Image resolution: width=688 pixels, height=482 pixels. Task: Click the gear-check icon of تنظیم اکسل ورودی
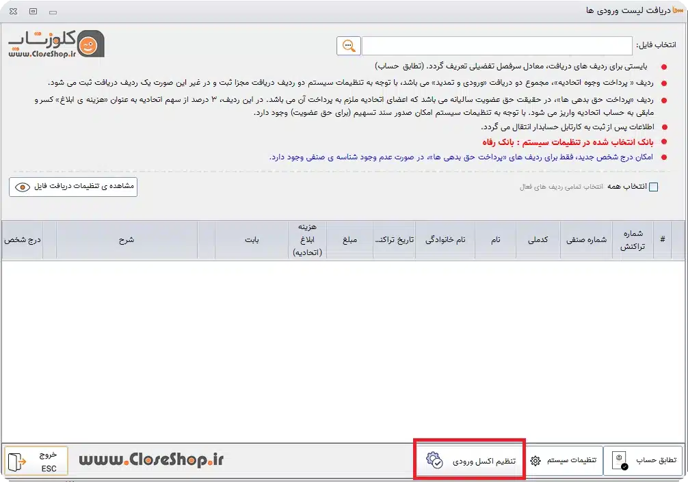tap(434, 460)
